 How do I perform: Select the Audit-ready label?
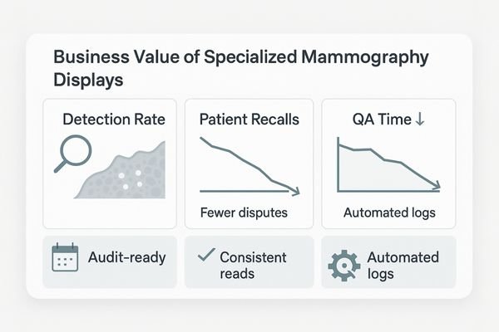tap(127, 257)
